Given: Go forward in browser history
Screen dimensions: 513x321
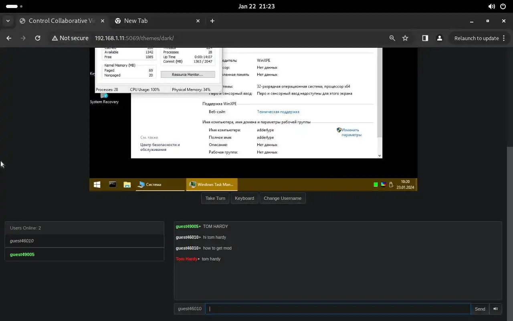Looking at the screenshot, I should (23, 38).
